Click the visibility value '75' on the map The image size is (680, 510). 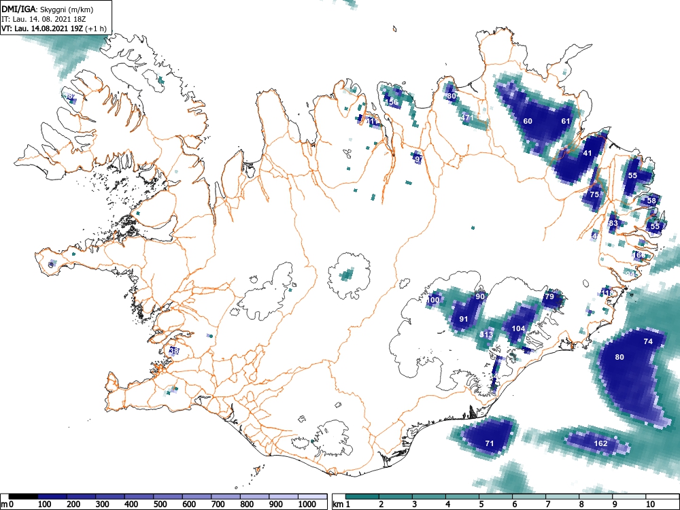pyautogui.click(x=594, y=194)
